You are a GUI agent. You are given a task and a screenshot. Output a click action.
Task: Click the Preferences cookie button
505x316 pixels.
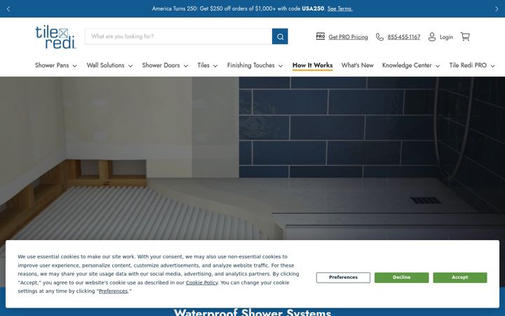coord(343,277)
